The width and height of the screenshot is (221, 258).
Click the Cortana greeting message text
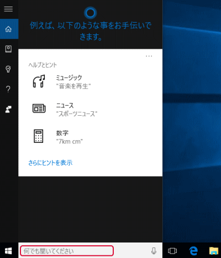pyautogui.click(x=91, y=31)
